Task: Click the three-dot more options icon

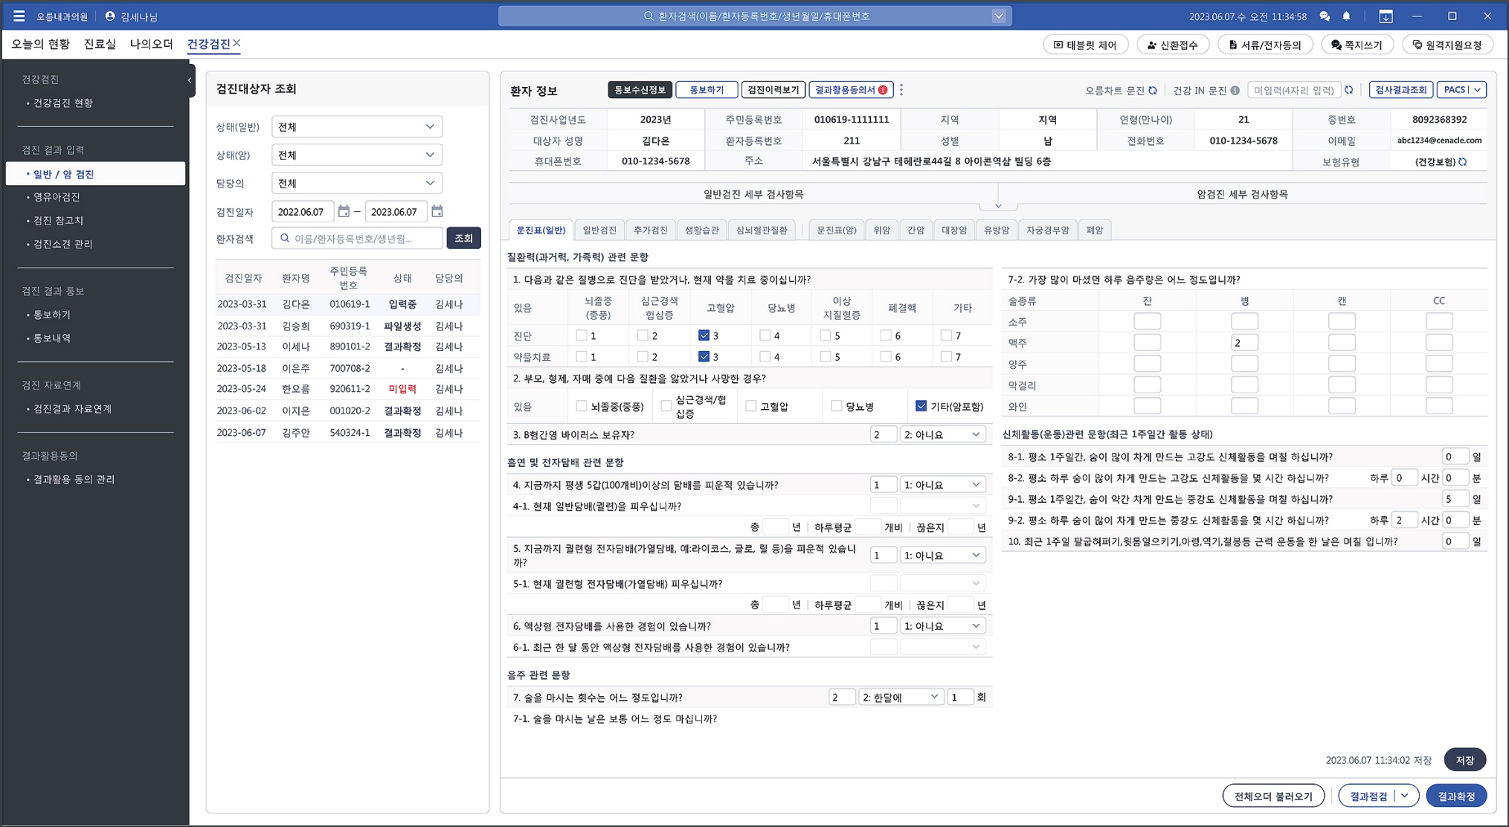Action: tap(901, 90)
